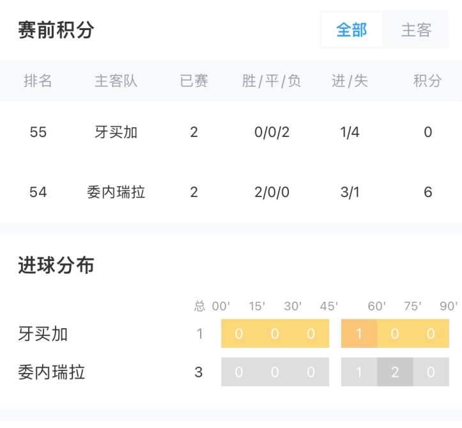This screenshot has height=428, width=462.
Task: Open 牙买加 team in the standings table
Action: point(116,132)
